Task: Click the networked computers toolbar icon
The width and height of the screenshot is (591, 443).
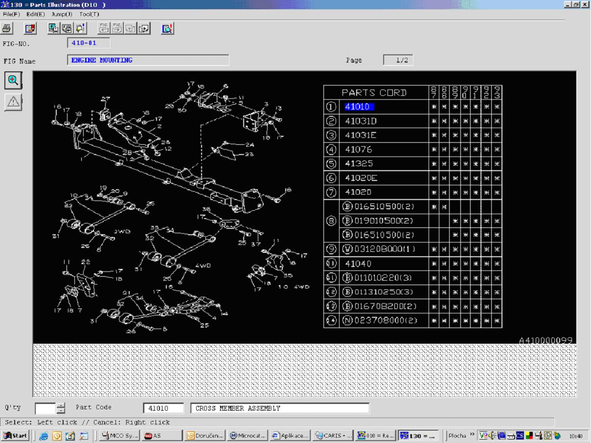Action: tap(53, 28)
